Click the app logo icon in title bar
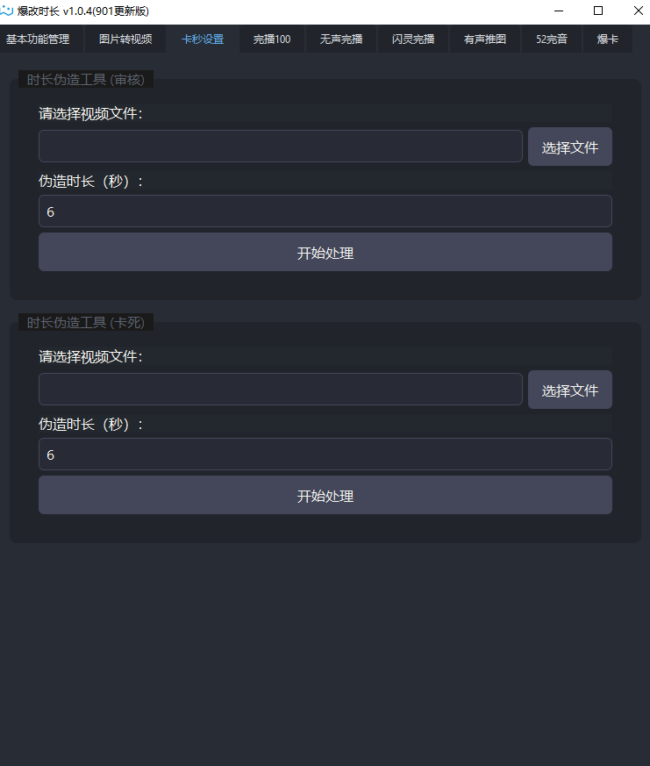This screenshot has height=766, width=650. tap(8, 11)
